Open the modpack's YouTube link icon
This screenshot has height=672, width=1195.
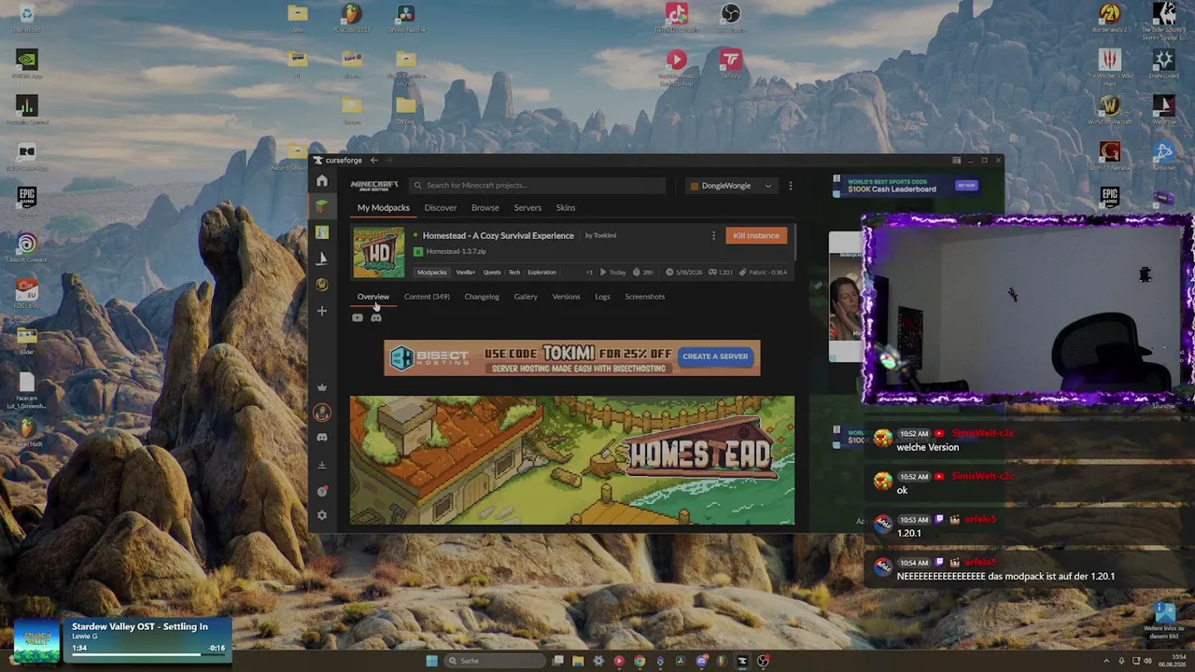(358, 318)
